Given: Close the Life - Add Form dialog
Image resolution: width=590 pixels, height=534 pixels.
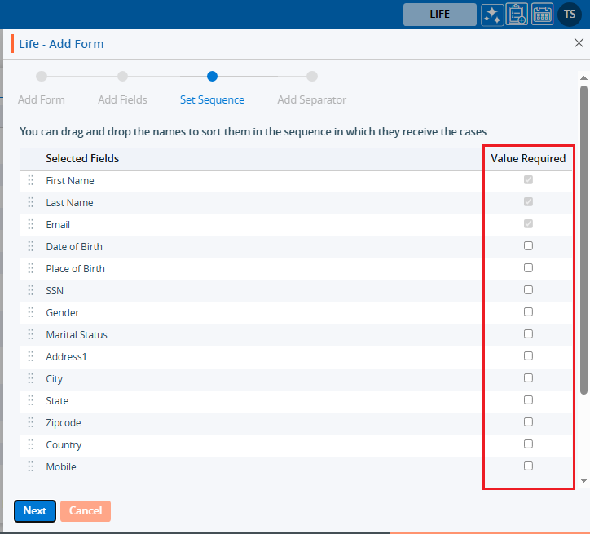Looking at the screenshot, I should (x=579, y=43).
